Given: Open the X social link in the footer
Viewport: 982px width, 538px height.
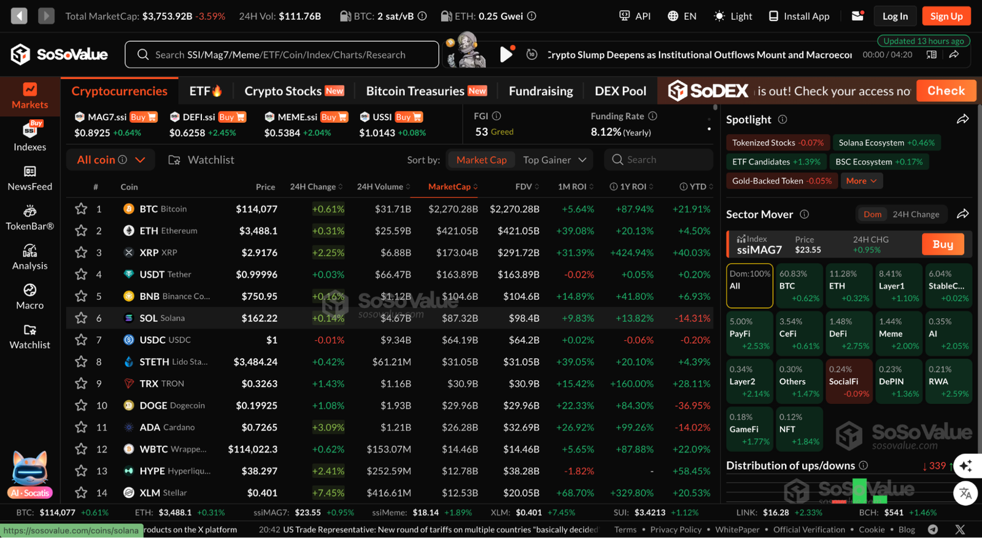Looking at the screenshot, I should (x=960, y=529).
